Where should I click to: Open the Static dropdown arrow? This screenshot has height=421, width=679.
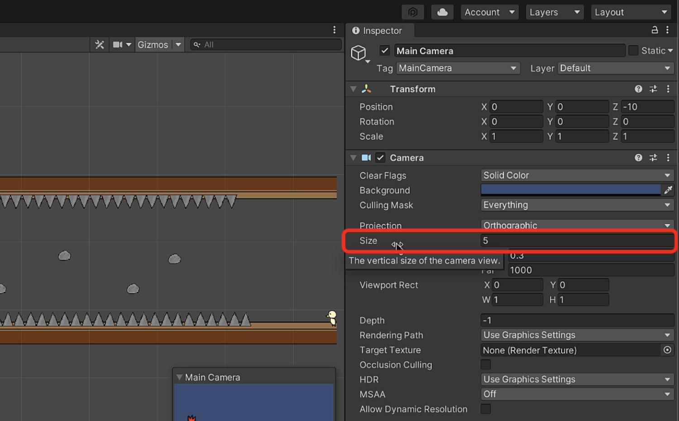[670, 51]
